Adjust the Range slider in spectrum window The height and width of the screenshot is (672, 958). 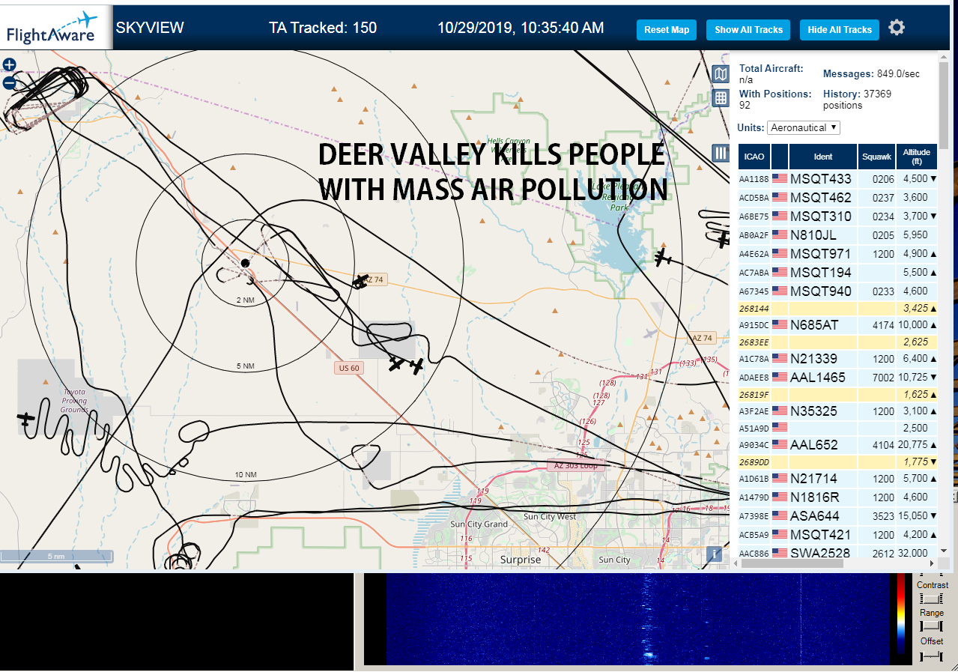click(x=931, y=626)
